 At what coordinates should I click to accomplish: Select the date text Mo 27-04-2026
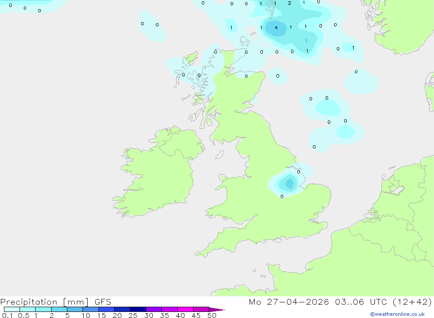(289, 302)
